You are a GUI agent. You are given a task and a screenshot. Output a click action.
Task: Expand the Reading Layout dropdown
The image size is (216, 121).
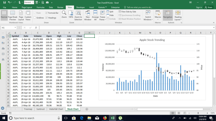tap(178, 20)
